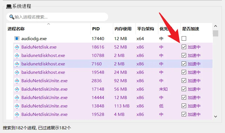Uncheck acceleration for BaiduNetdisk.exe PID 18616

coord(184,47)
